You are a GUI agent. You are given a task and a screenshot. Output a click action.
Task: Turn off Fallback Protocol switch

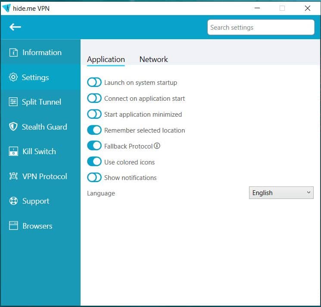[x=94, y=146]
